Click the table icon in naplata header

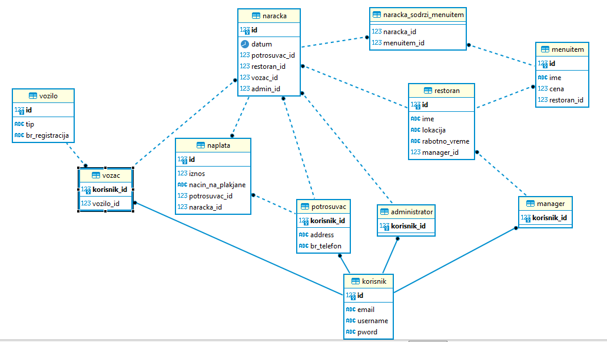point(200,145)
